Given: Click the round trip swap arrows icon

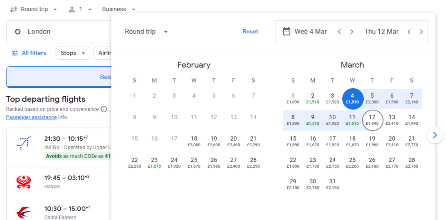Looking at the screenshot, I should click(x=14, y=9).
